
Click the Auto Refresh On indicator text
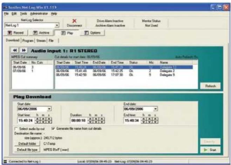tap(186, 57)
